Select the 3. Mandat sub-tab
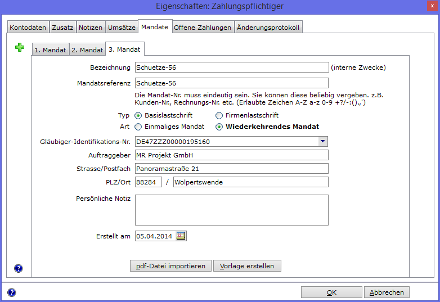This screenshot has width=440, height=302. pyautogui.click(x=124, y=49)
